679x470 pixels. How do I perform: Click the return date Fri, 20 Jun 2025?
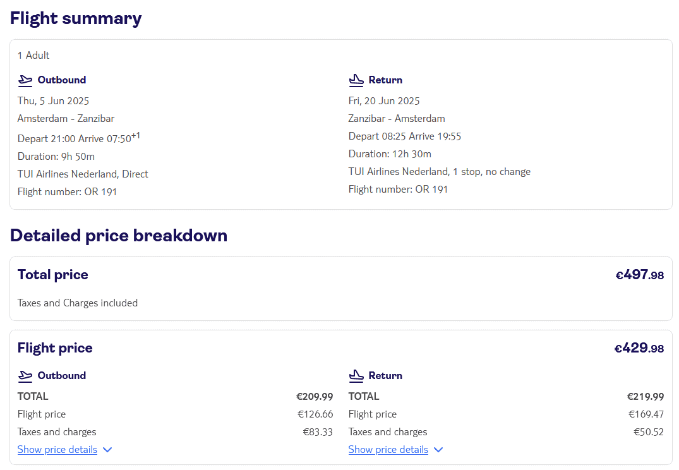pos(384,101)
